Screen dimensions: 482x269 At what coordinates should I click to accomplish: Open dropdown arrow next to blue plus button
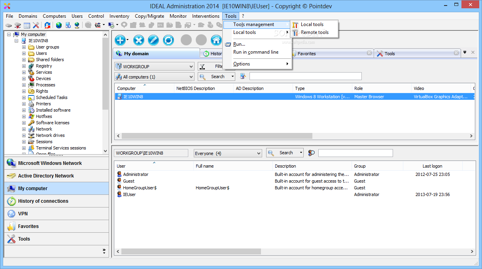pyautogui.click(x=128, y=40)
